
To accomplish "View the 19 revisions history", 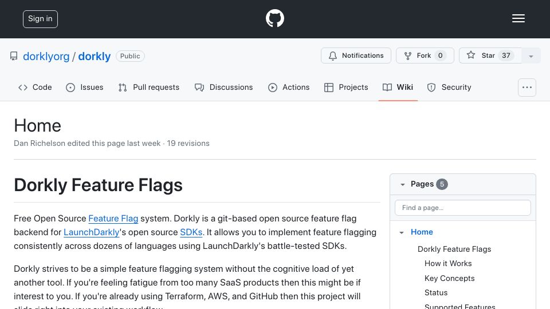I will [x=188, y=143].
